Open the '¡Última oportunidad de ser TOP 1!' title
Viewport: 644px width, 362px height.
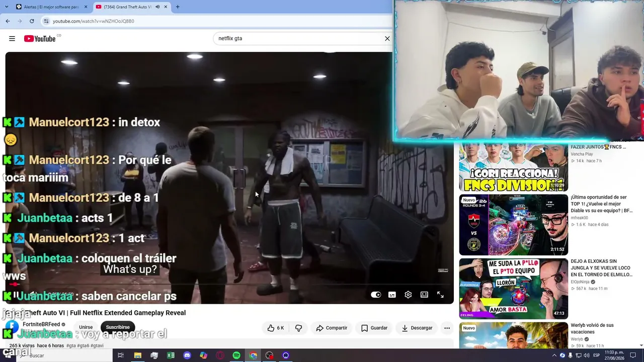(601, 204)
